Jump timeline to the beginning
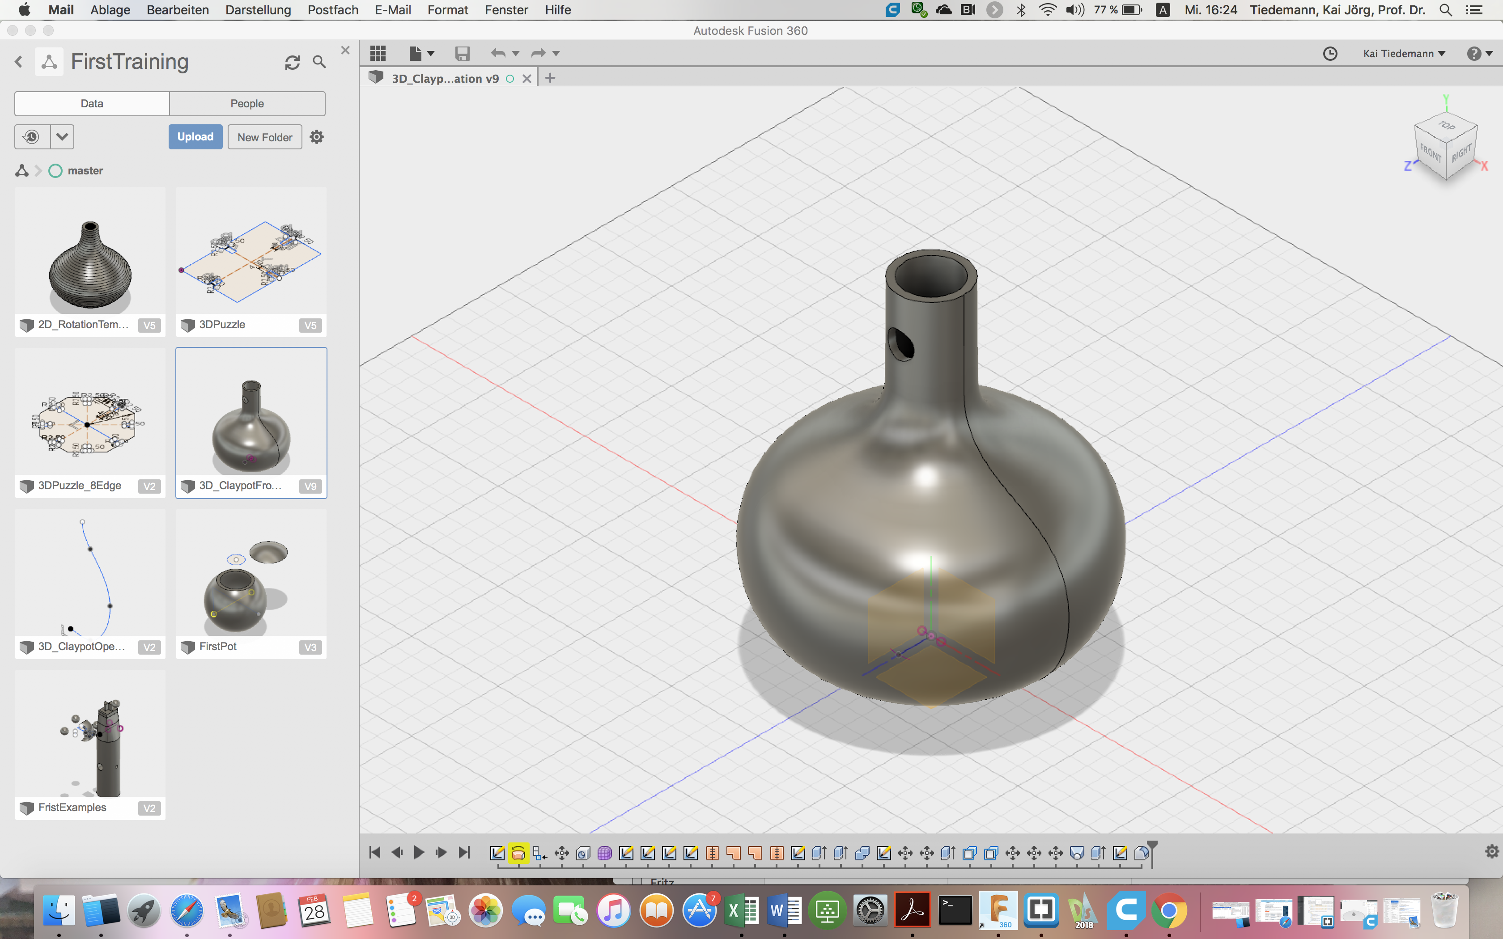 click(x=374, y=853)
